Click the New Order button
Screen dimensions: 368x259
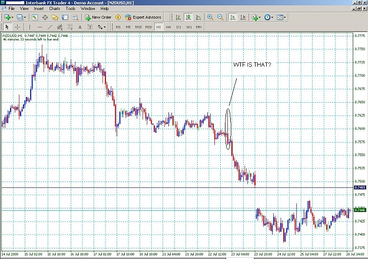tap(98, 18)
